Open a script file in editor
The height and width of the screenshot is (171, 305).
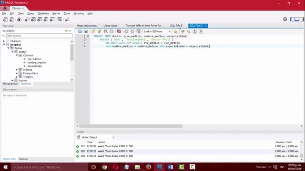pos(80,31)
